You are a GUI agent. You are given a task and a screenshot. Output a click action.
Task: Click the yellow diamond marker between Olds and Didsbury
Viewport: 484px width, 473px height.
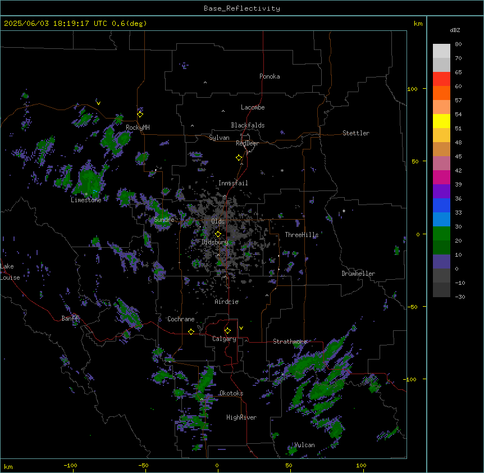pos(218,234)
